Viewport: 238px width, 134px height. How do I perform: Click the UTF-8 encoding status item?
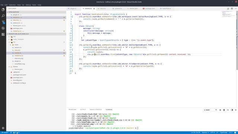(212, 133)
